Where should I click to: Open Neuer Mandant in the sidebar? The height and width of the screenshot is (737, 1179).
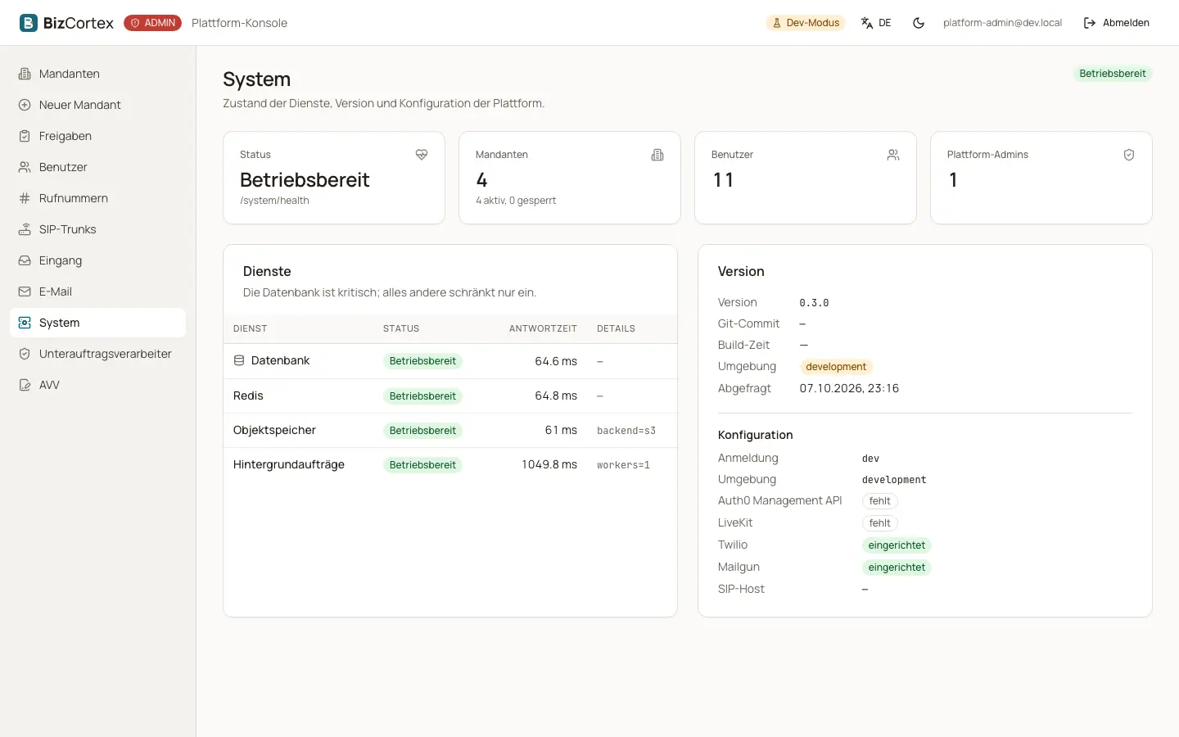pos(97,105)
